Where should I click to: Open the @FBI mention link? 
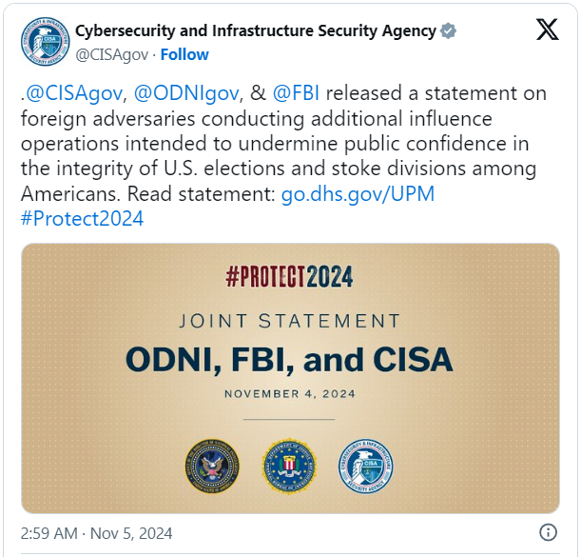[296, 92]
